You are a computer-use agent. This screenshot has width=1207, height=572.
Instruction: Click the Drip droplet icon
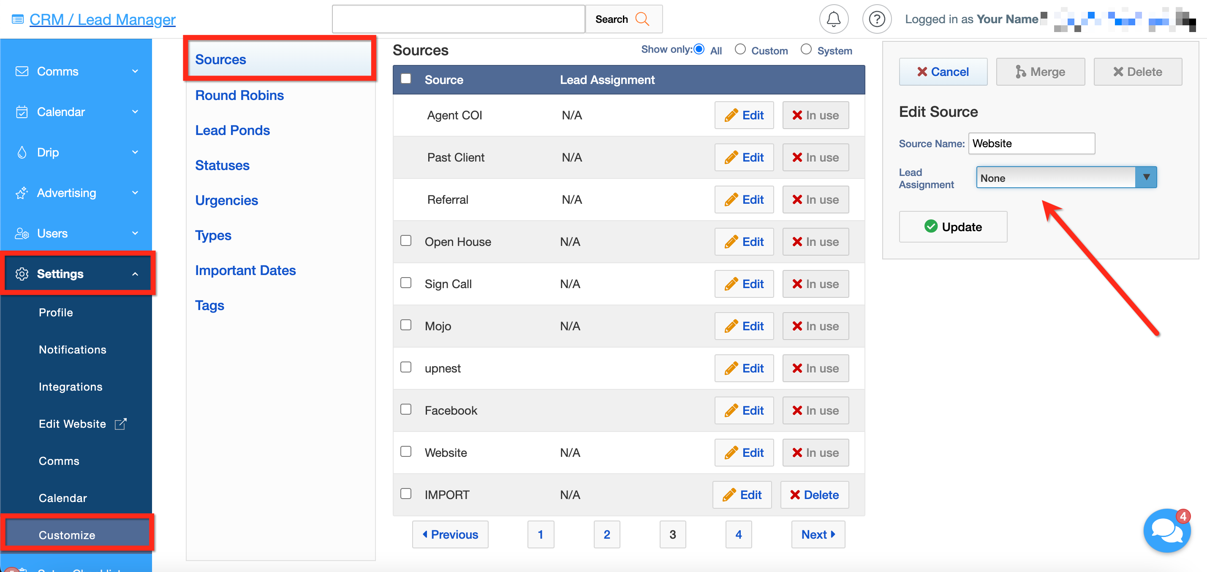coord(22,153)
